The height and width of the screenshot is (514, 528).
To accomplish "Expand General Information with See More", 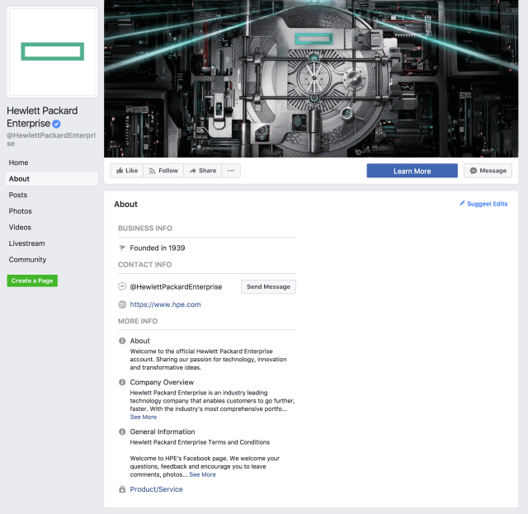I will click(x=202, y=474).
